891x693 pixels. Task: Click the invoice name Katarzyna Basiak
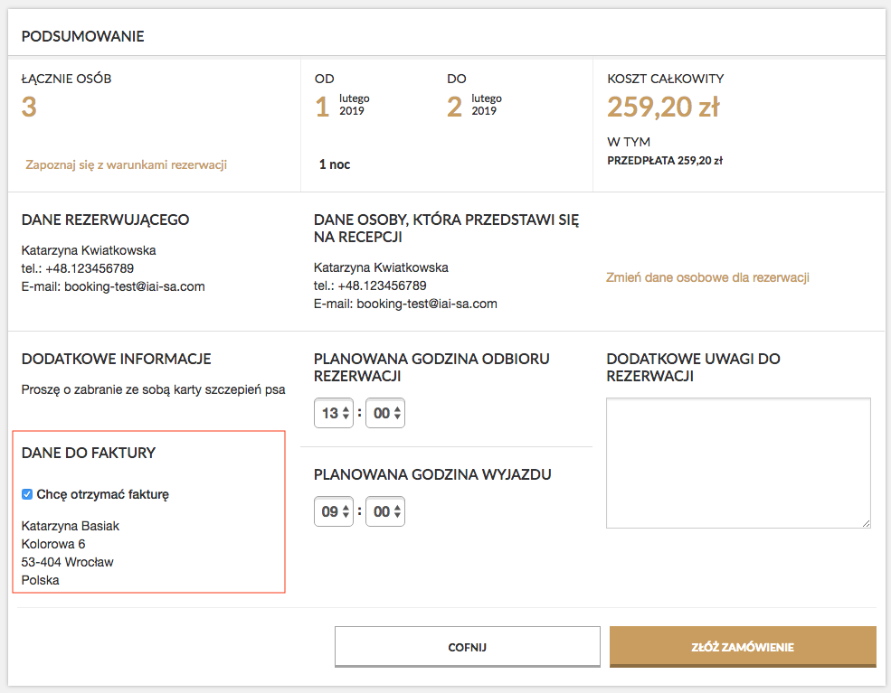[x=71, y=526]
